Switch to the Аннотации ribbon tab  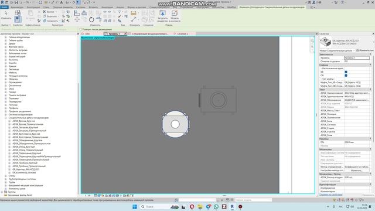click(x=107, y=7)
